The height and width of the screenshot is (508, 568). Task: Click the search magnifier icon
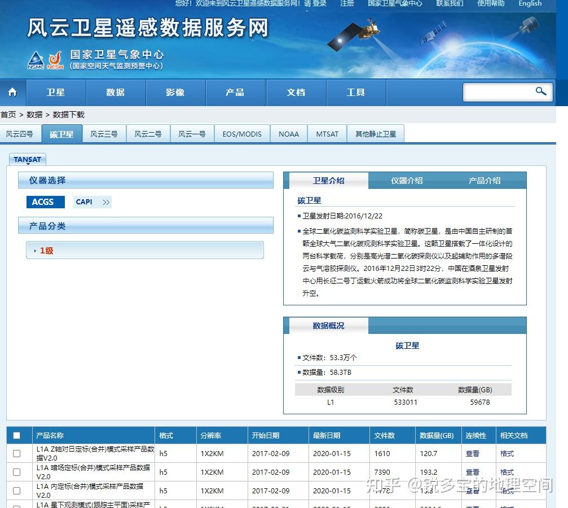click(x=540, y=91)
